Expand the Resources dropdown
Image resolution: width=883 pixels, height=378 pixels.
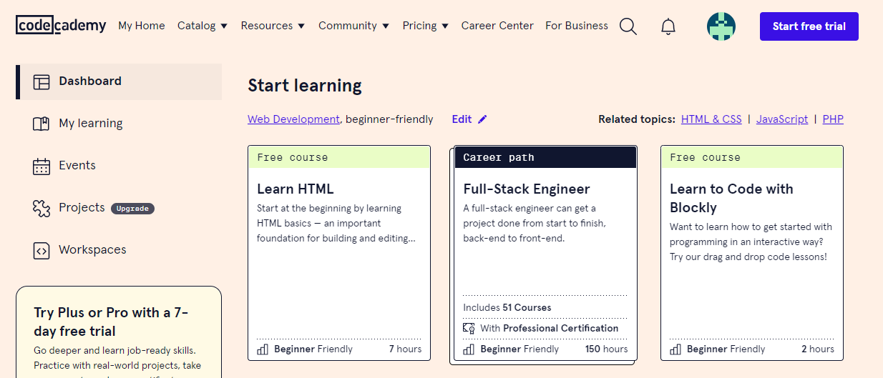click(273, 26)
